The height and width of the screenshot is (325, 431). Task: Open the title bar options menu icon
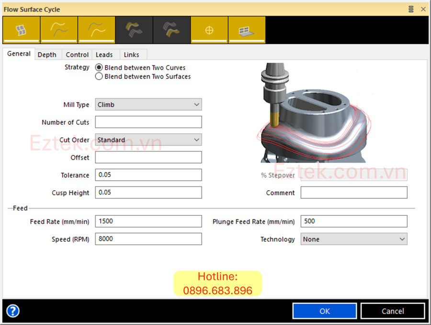pyautogui.click(x=411, y=9)
